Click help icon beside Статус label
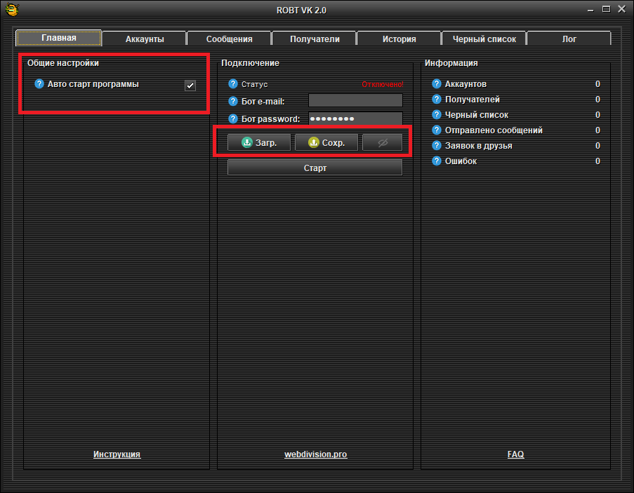 [x=233, y=84]
